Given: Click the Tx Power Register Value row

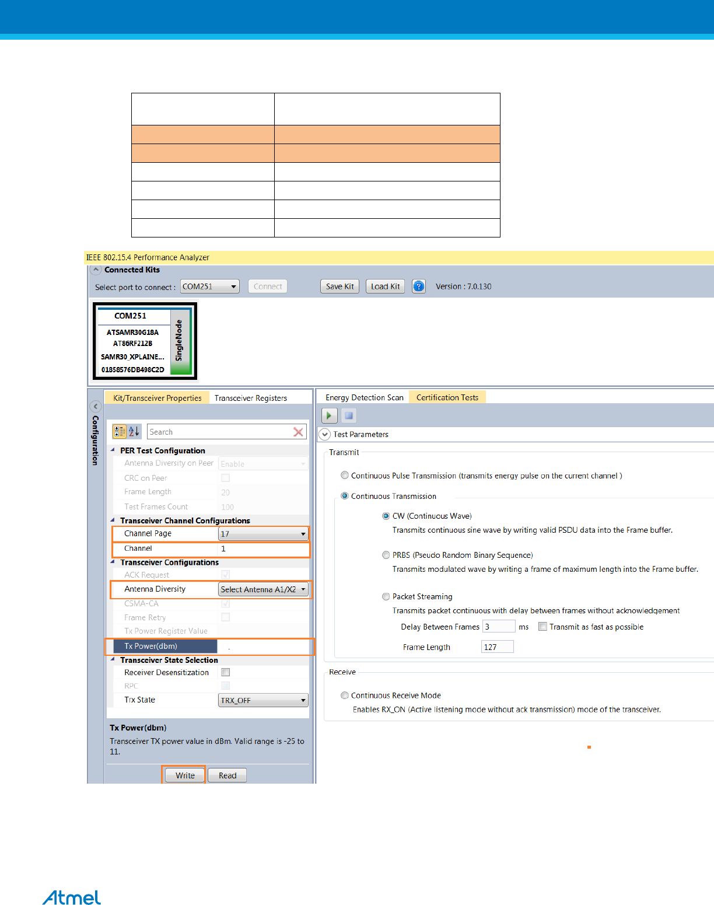Looking at the screenshot, I should tap(210, 631).
